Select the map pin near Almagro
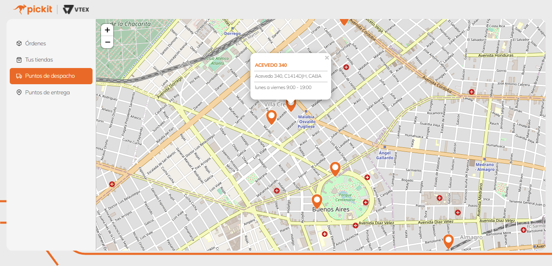 [x=448, y=241]
